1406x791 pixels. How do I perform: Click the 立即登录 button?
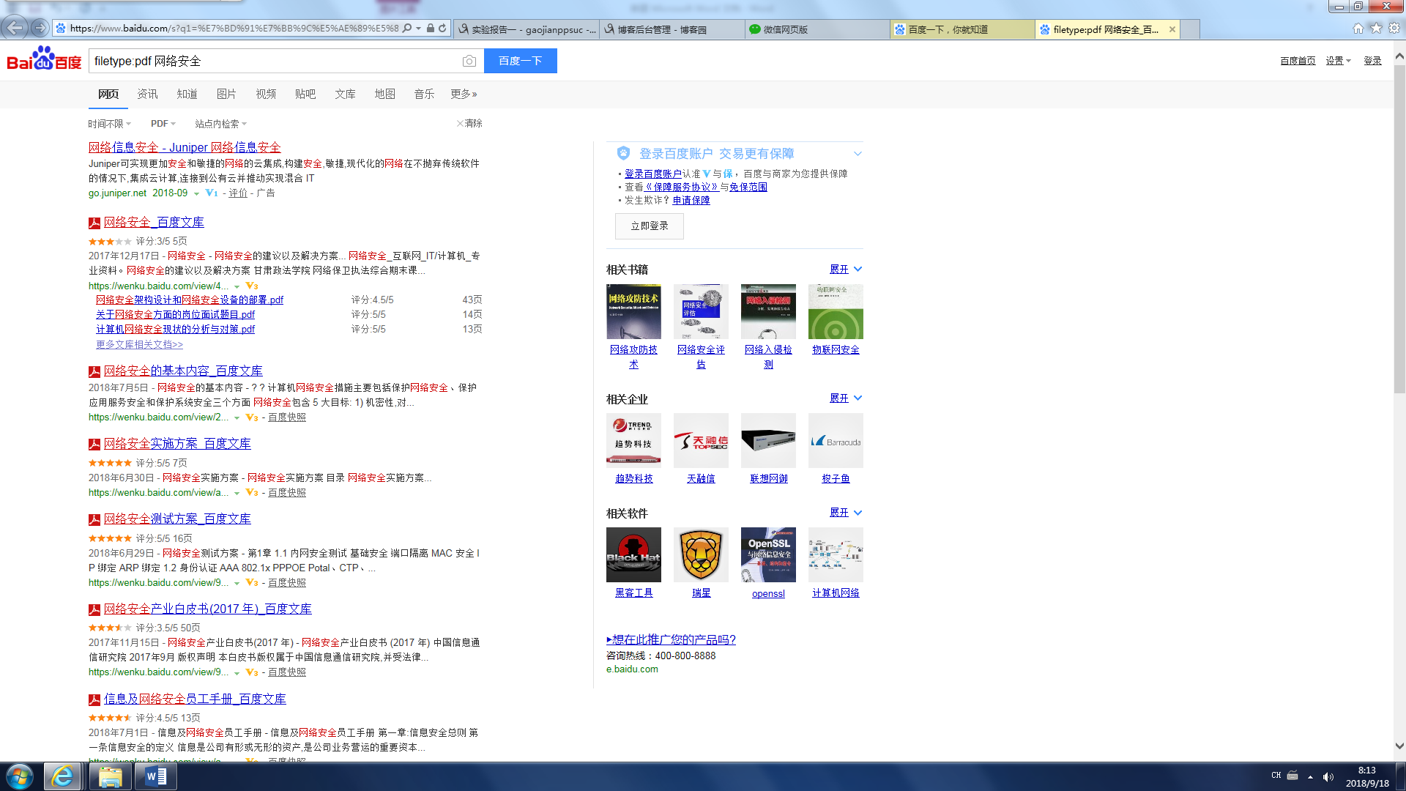[649, 226]
